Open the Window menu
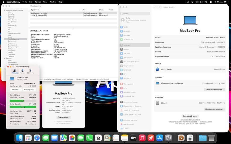 click(53, 2)
